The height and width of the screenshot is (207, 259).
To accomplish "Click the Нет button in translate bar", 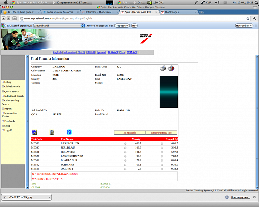I will (x=134, y=26).
